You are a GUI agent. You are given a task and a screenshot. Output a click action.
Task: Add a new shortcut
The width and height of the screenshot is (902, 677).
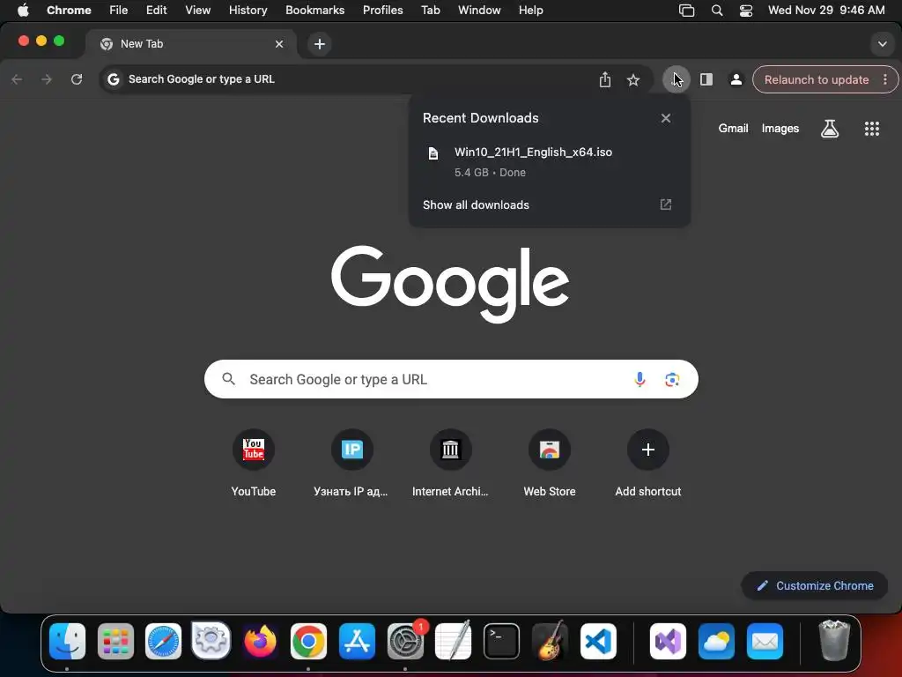[647, 464]
